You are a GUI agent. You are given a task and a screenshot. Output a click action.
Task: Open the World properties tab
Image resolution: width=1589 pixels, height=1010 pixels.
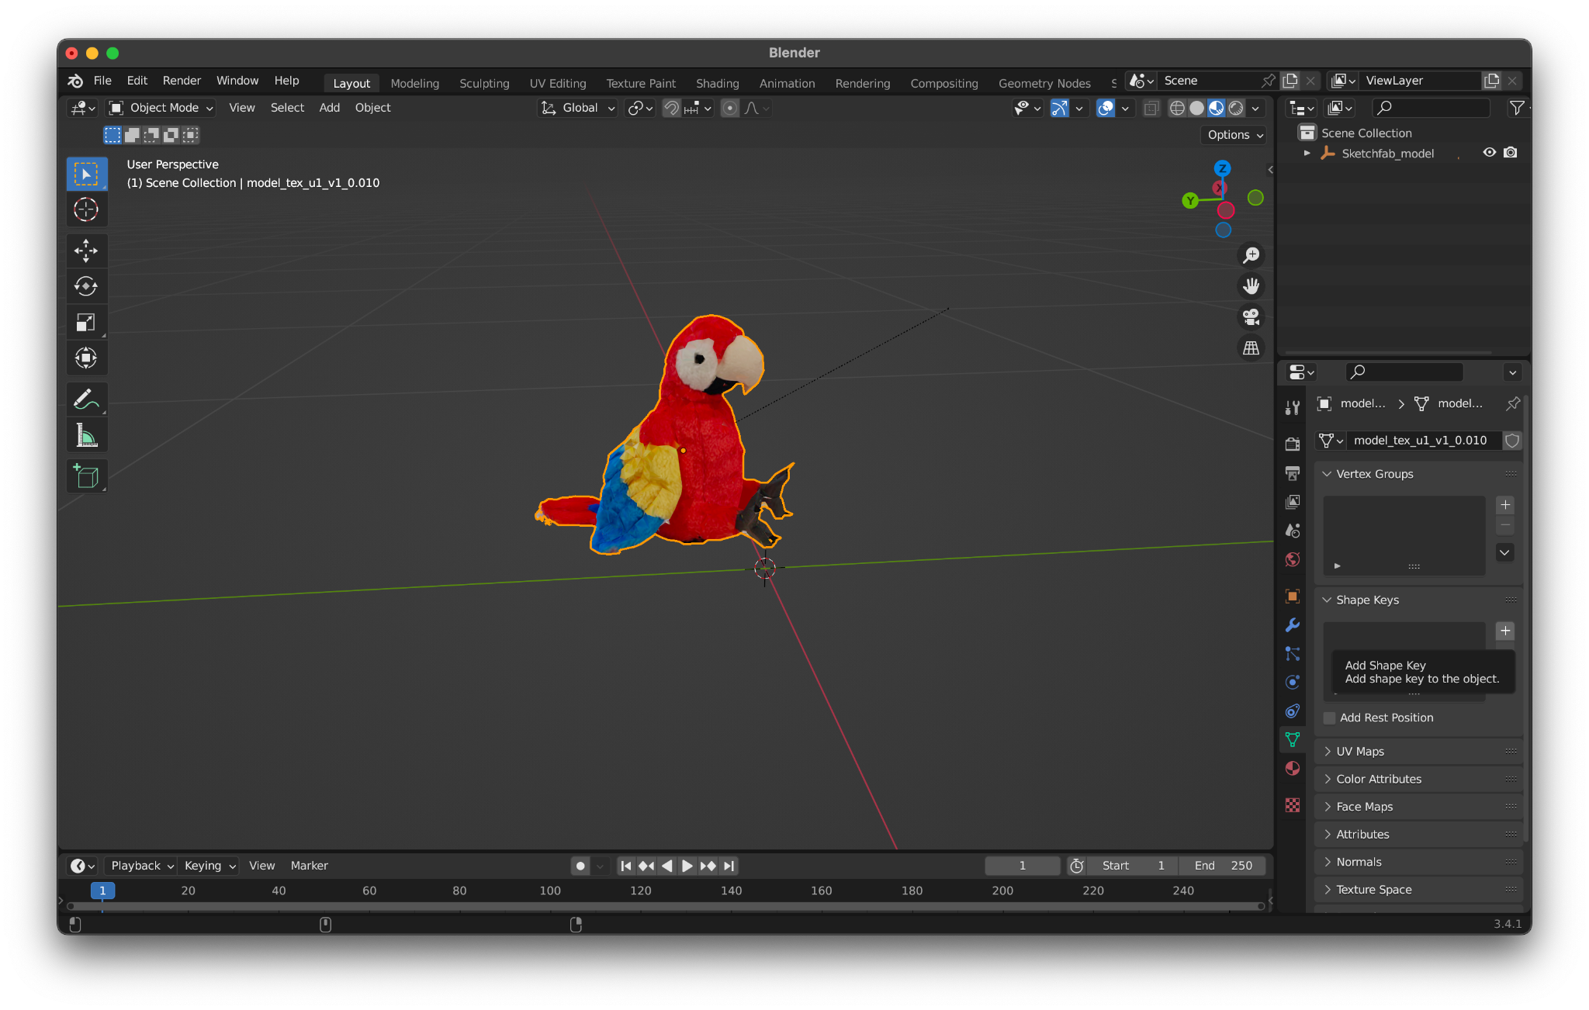[x=1293, y=559]
